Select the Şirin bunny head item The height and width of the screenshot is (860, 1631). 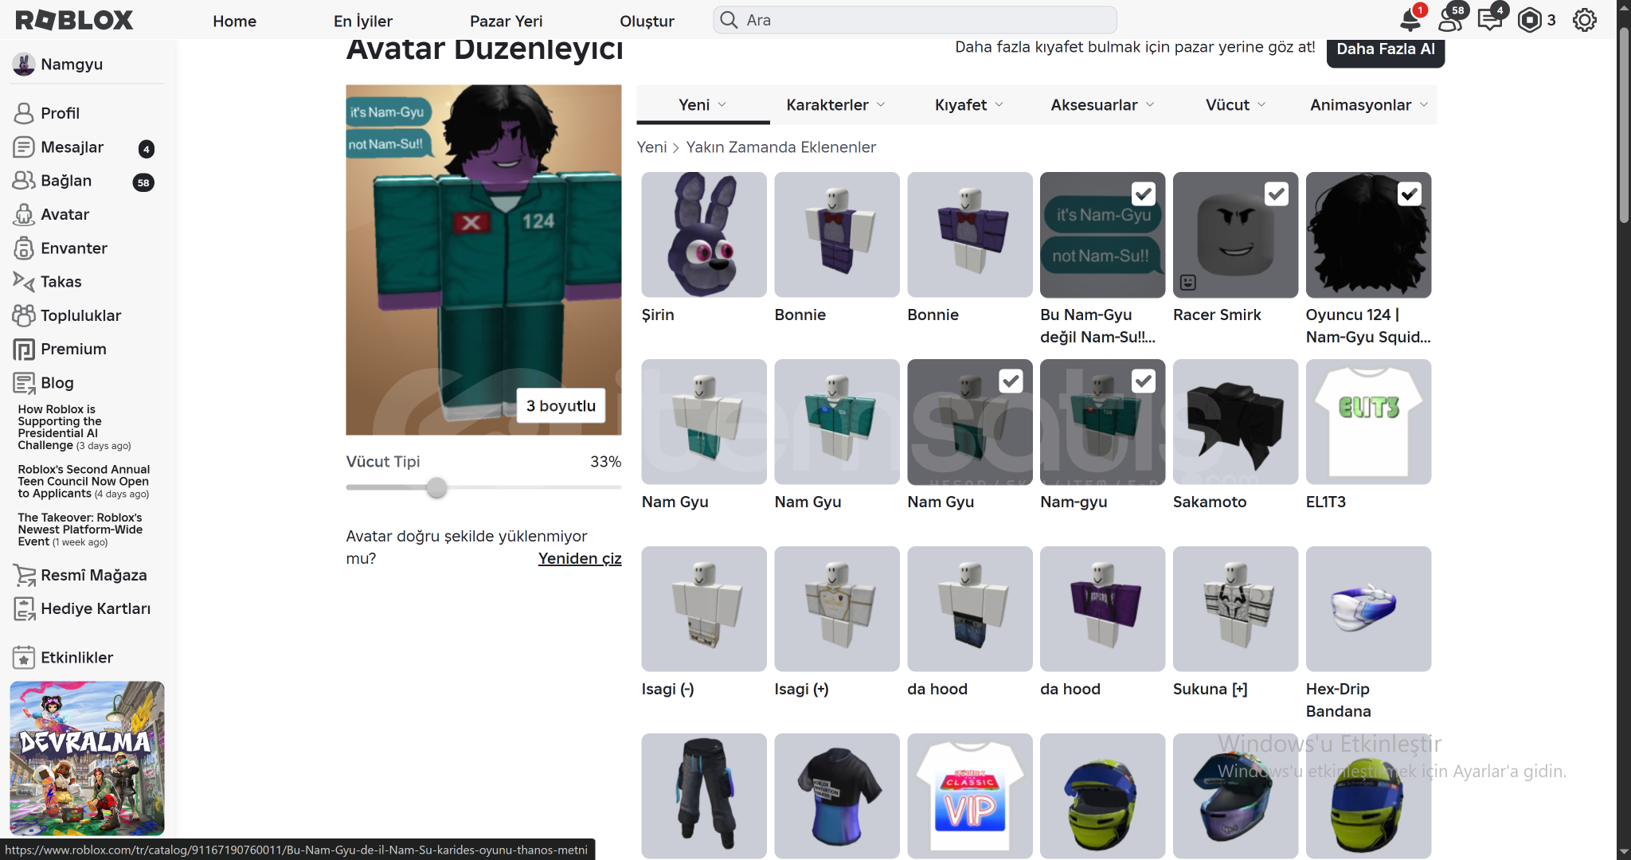tap(704, 235)
